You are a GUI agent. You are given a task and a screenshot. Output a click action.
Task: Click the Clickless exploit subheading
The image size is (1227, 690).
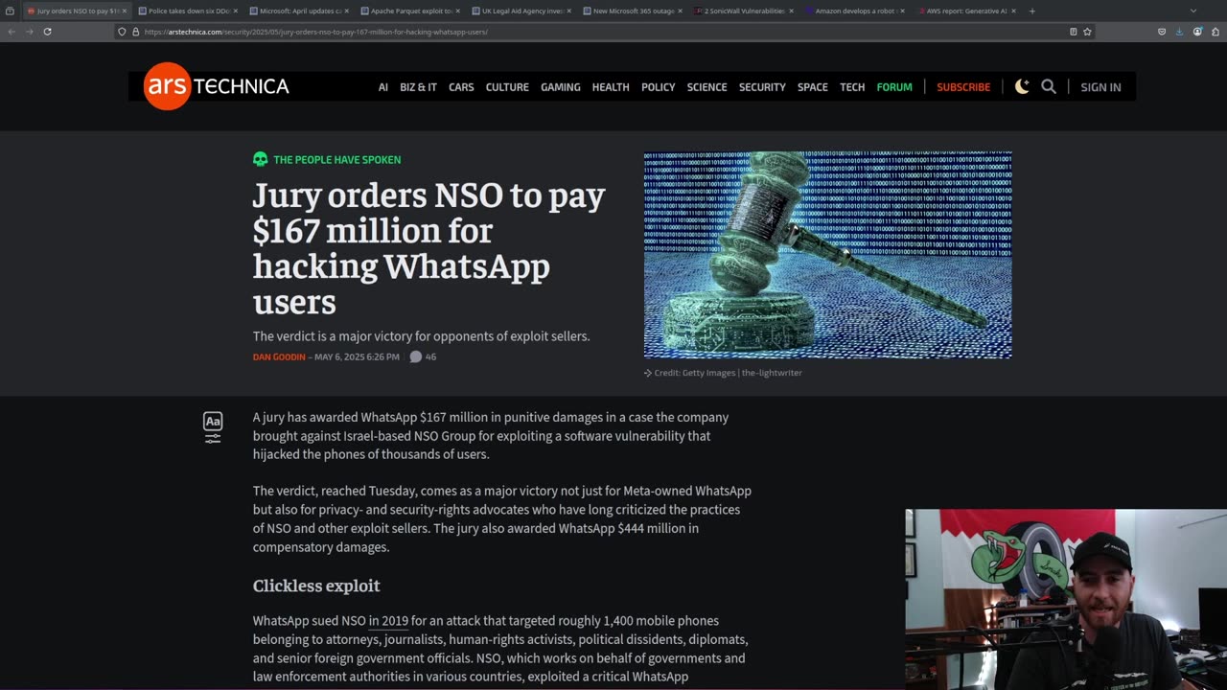tap(316, 586)
